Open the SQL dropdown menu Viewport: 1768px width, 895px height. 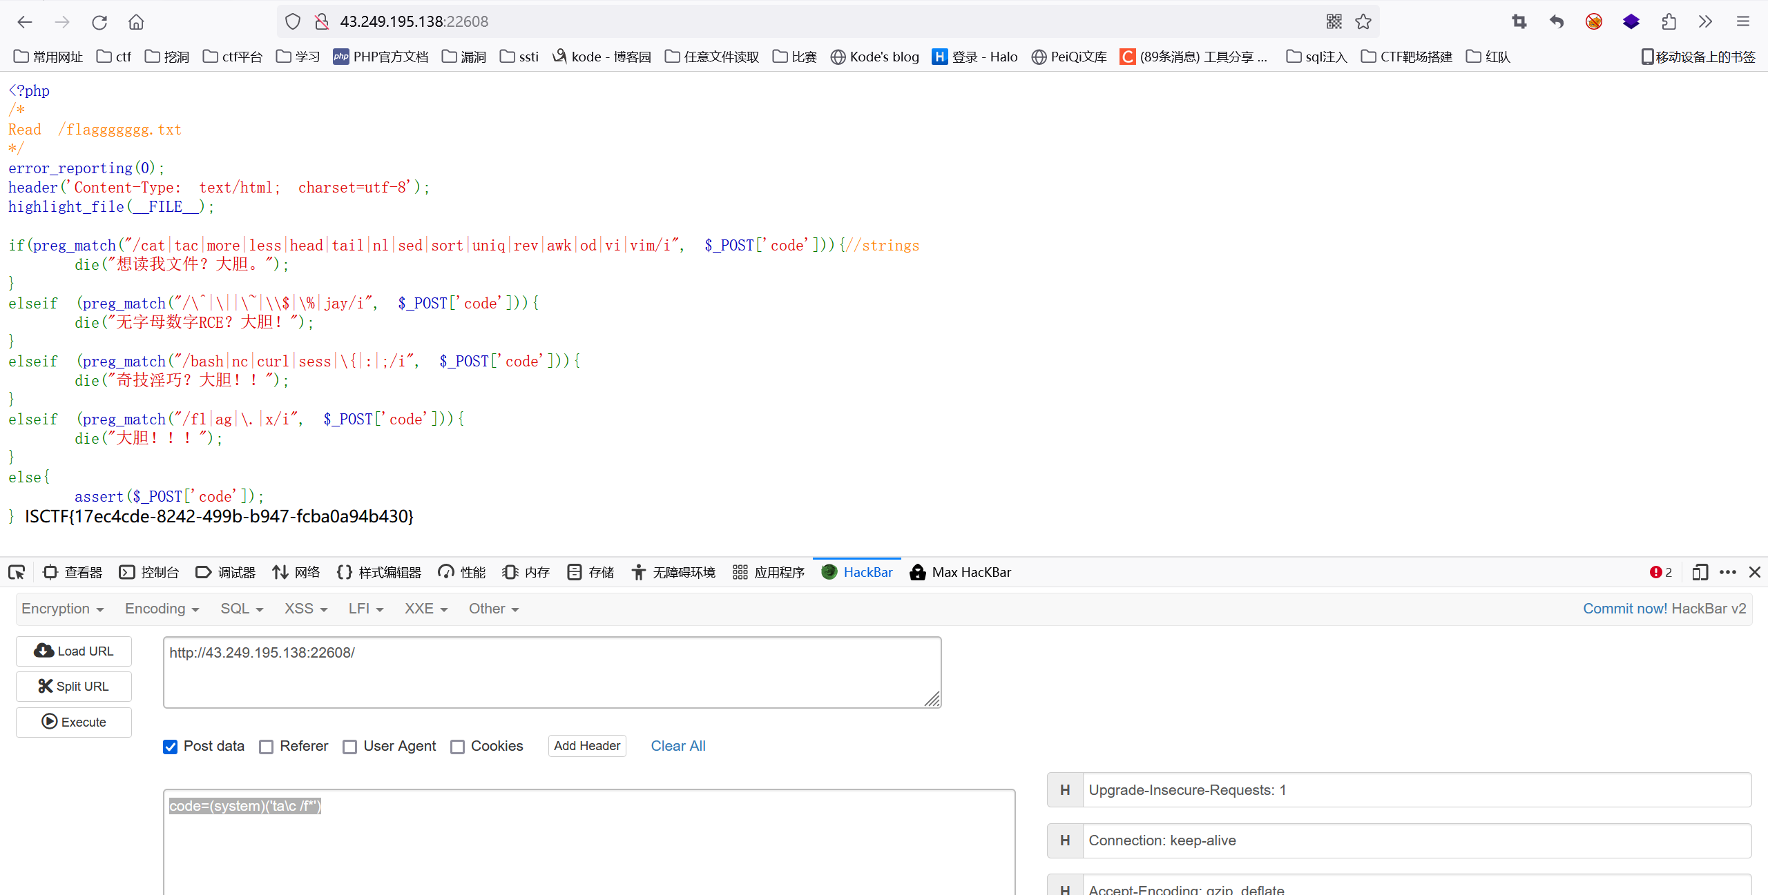pos(242,609)
